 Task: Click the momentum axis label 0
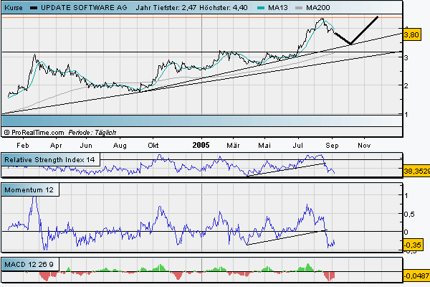(406, 232)
